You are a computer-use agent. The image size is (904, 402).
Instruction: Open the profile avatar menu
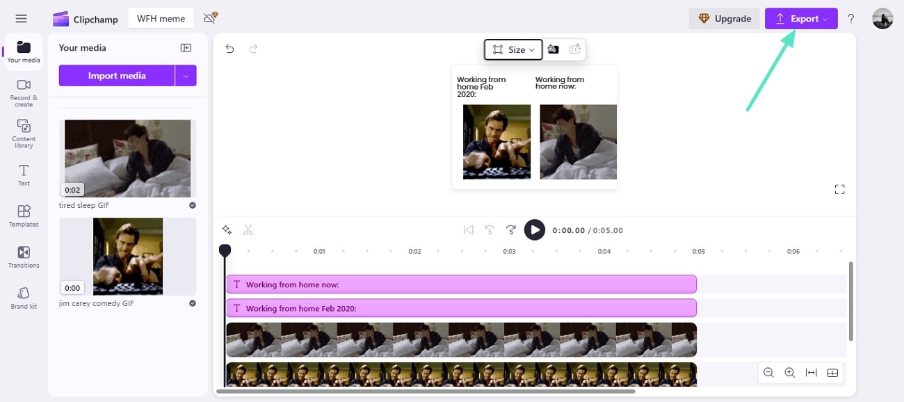click(x=882, y=19)
